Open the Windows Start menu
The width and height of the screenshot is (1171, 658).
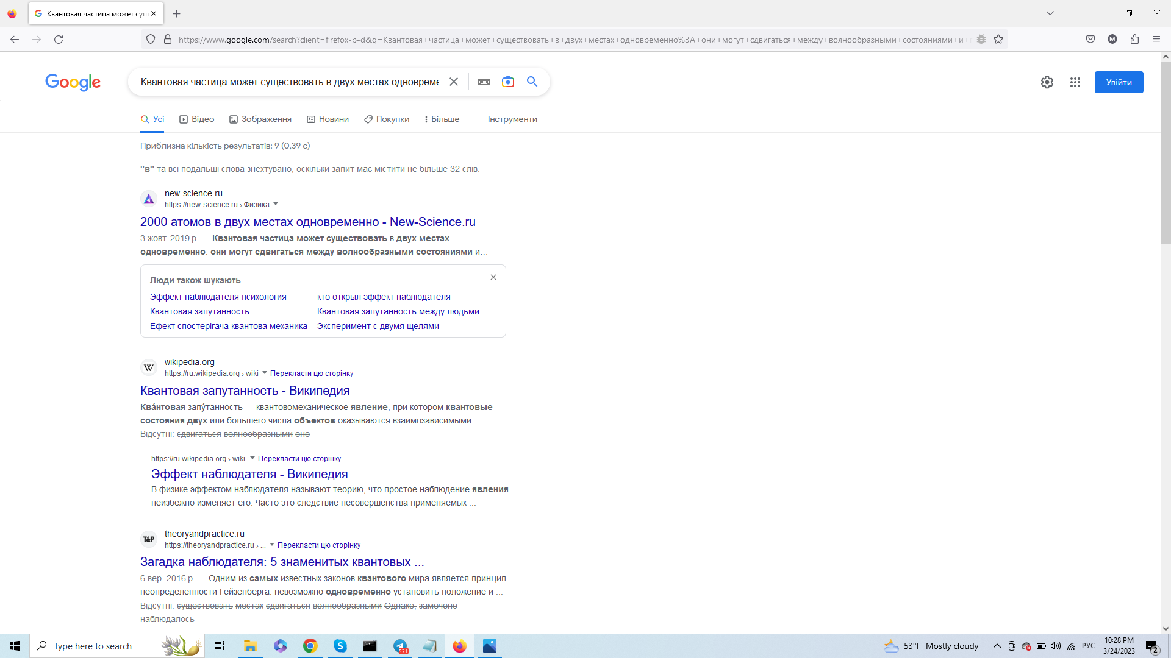tap(15, 646)
